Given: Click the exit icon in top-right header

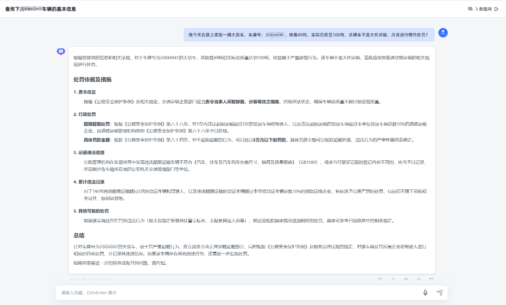Looking at the screenshot, I should click(496, 9).
